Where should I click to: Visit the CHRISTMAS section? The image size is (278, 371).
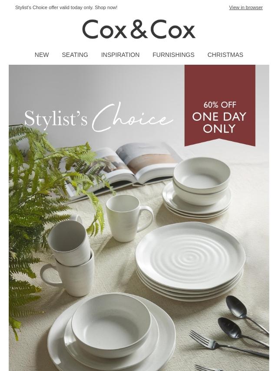[x=225, y=55]
